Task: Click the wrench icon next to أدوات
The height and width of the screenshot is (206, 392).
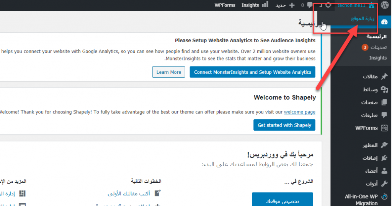Action: click(384, 184)
